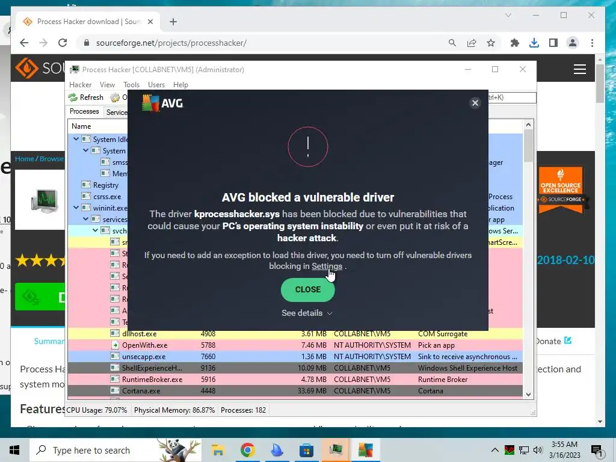Open the View menu

(107, 84)
